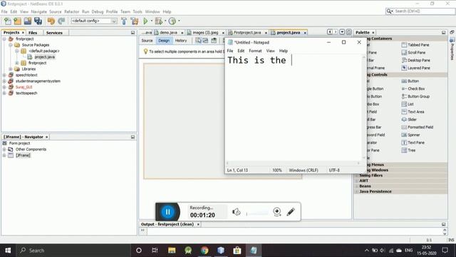The image size is (456, 257).
Task: Collapse the firstproject tree node
Action: [4, 39]
